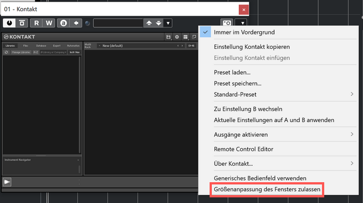Viewport: 363px width, 203px height.
Task: Click the refresh libraries icon
Action: pos(7,52)
